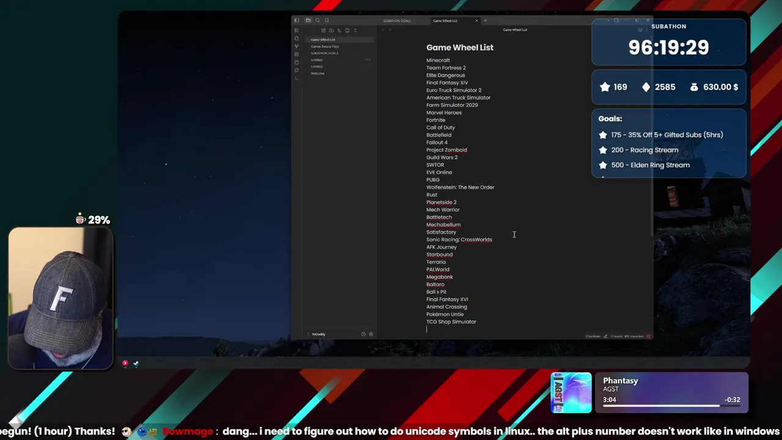
Task: Open help icon beside vault name
Action: (363, 334)
